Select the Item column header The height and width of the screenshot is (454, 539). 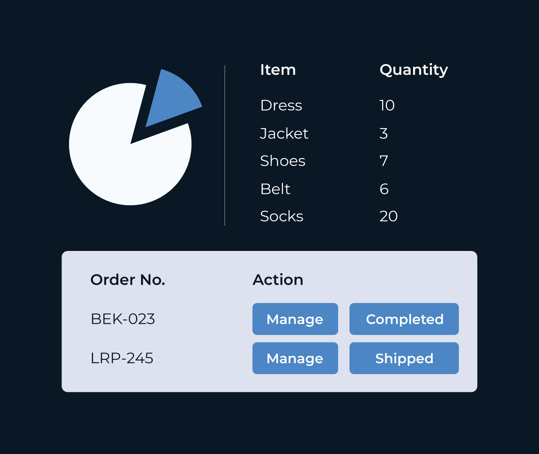click(278, 70)
